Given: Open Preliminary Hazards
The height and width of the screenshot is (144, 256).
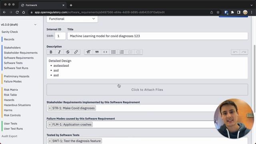Looking at the screenshot, I should click(x=17, y=76).
